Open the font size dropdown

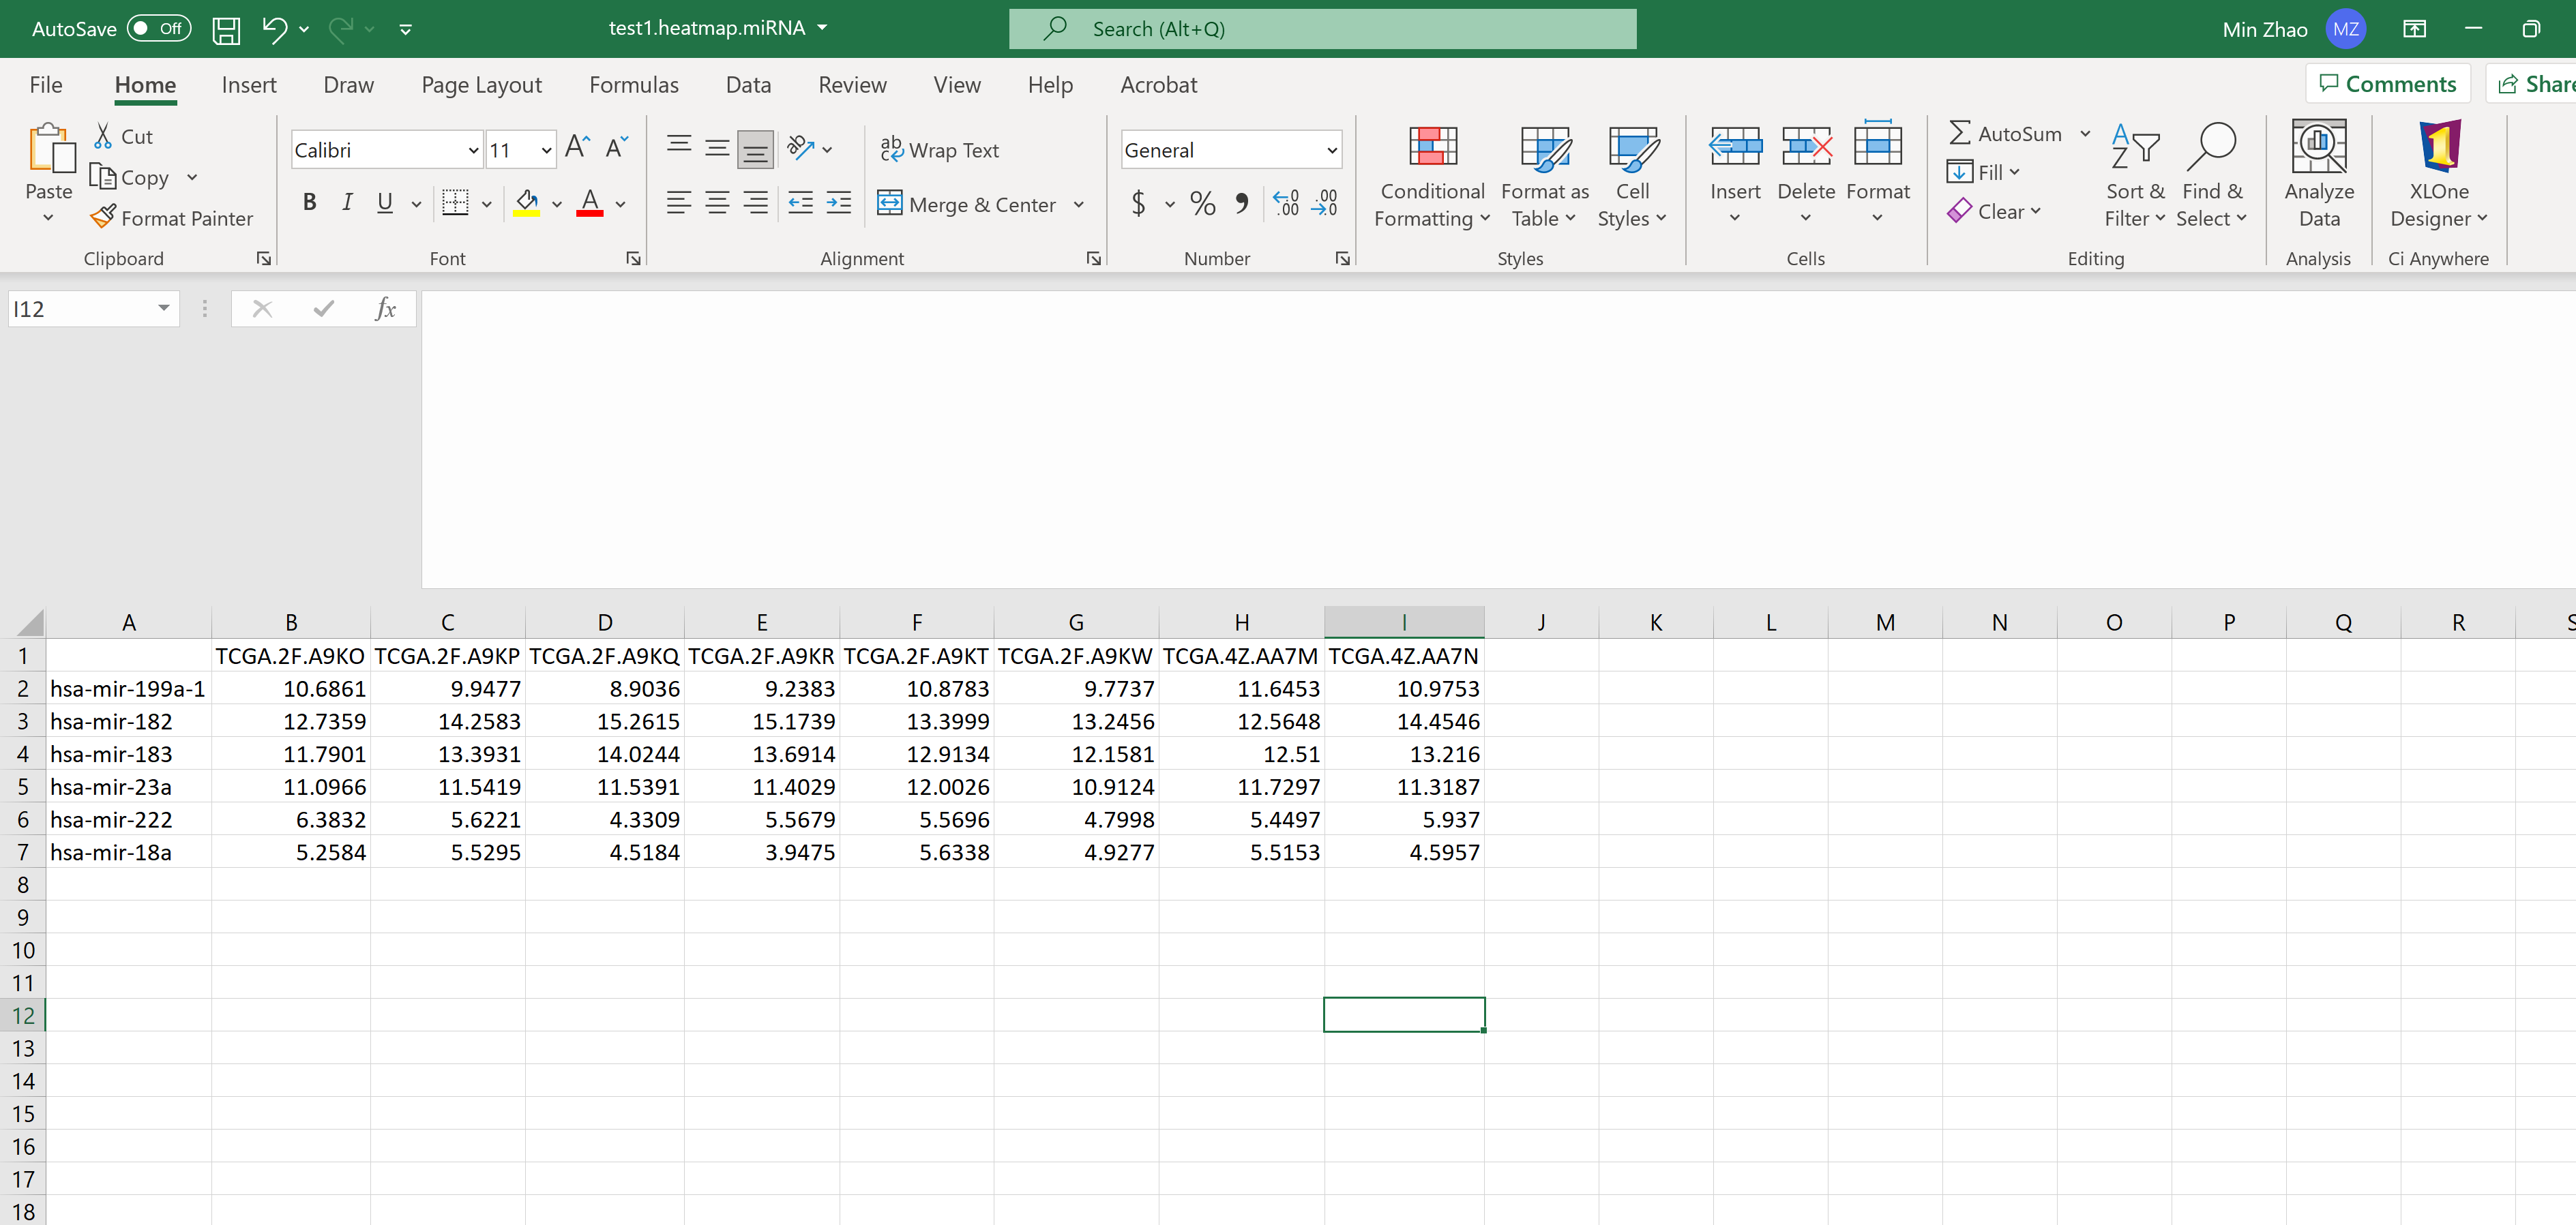pos(546,150)
